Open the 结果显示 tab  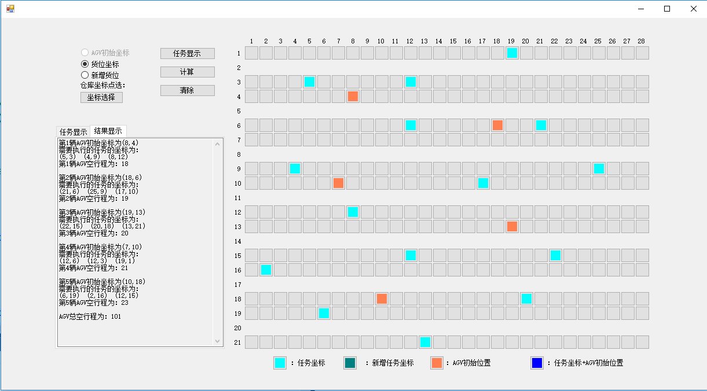108,131
